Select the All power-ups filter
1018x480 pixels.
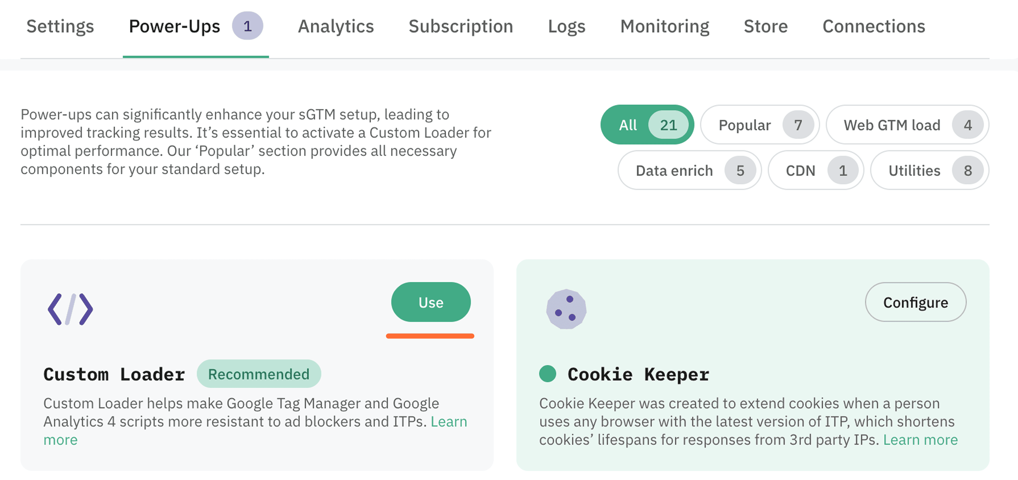647,125
